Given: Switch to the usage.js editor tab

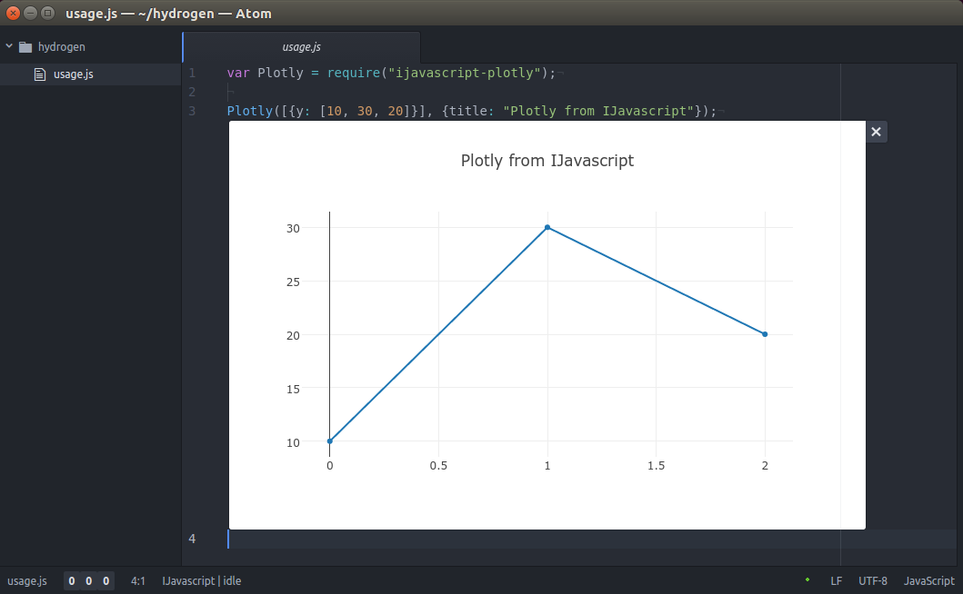Looking at the screenshot, I should pyautogui.click(x=302, y=47).
